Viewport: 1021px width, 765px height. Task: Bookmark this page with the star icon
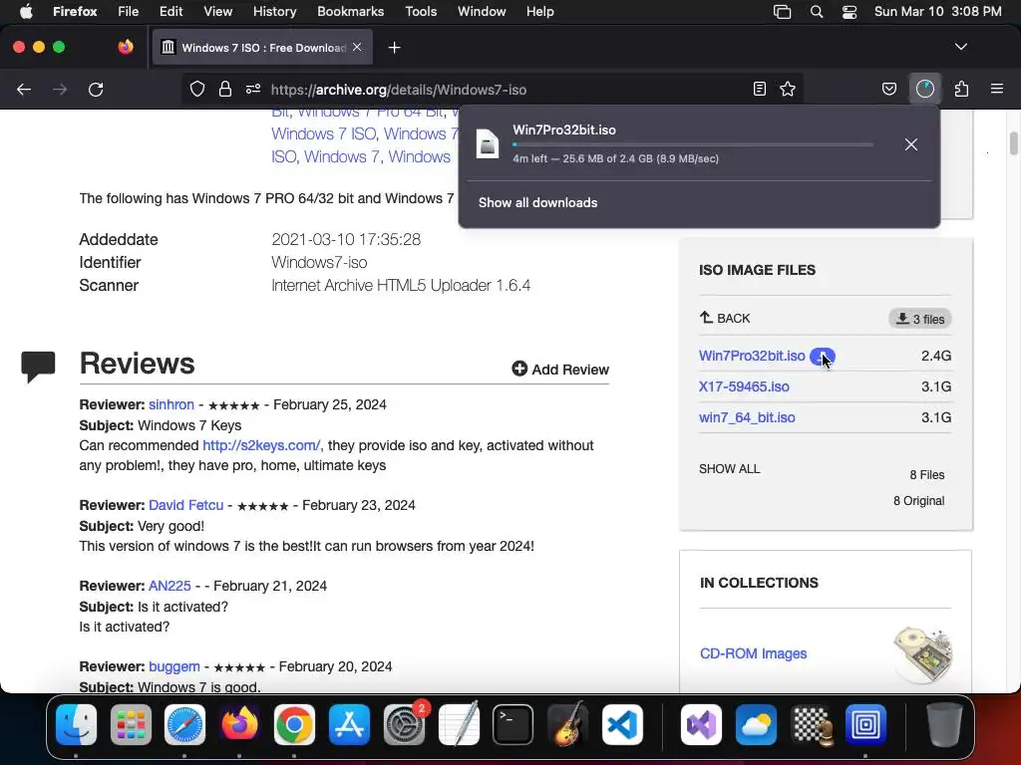coord(788,89)
